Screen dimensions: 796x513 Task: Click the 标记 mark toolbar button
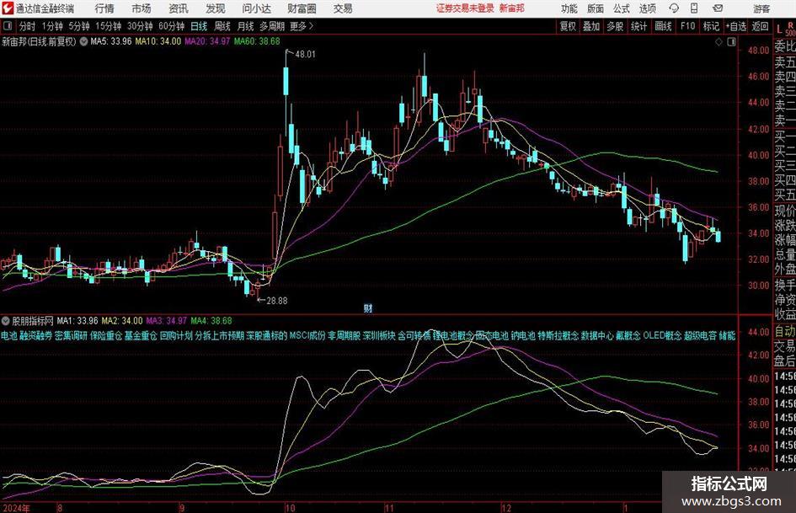click(x=711, y=26)
